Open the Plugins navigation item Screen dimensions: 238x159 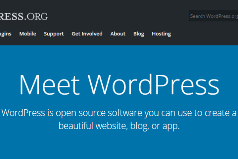pyautogui.click(x=6, y=34)
